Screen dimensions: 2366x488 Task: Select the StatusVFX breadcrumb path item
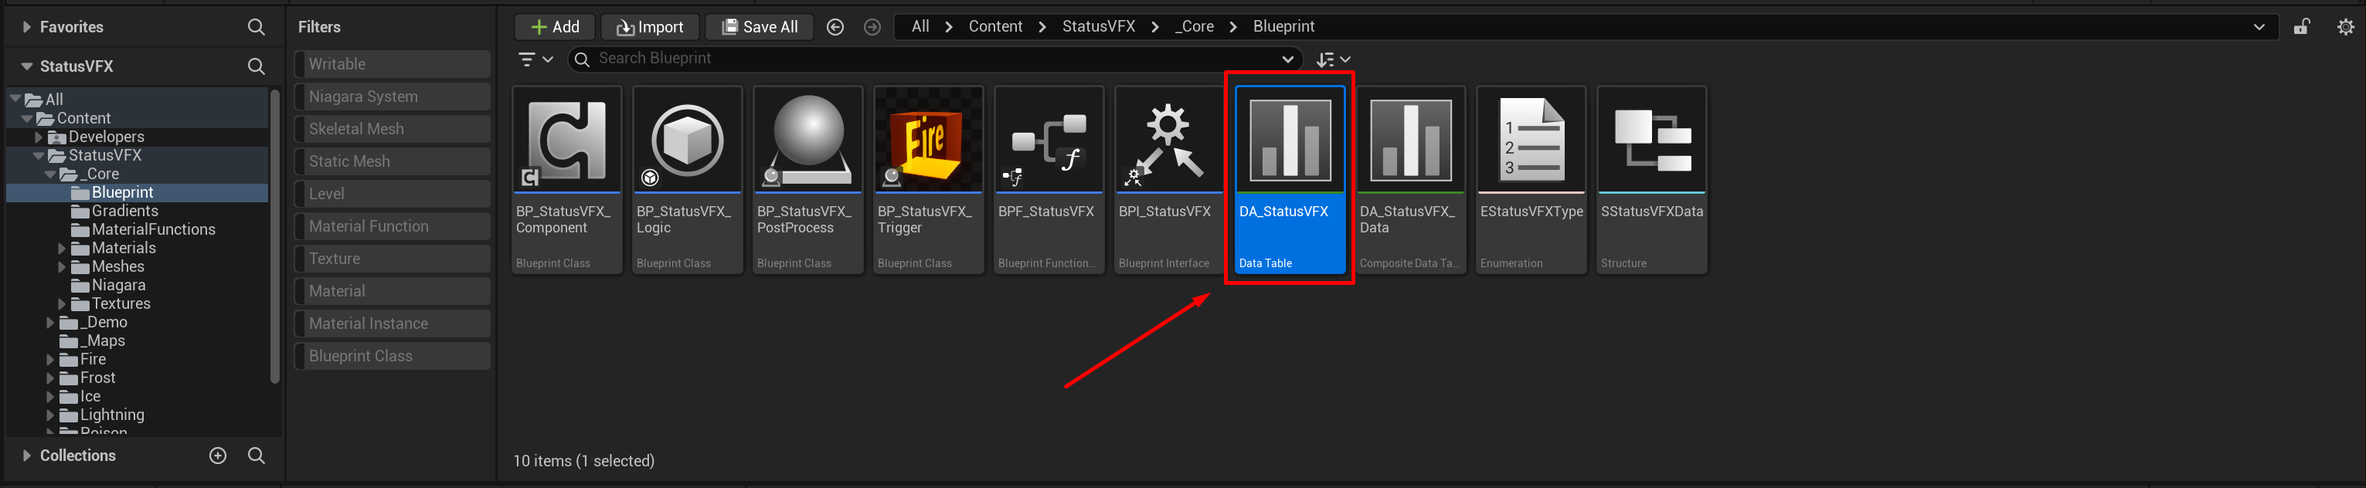[1099, 26]
